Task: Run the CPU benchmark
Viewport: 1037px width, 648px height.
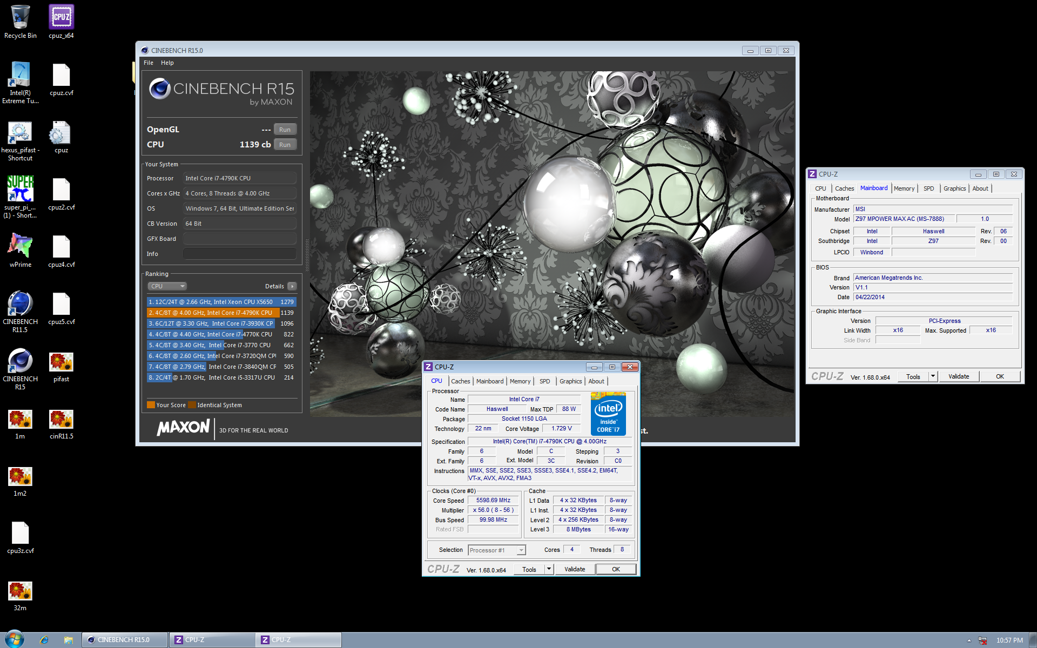Action: pyautogui.click(x=285, y=145)
